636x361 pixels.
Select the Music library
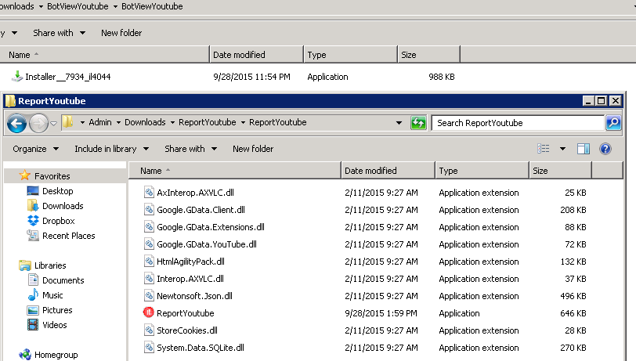(52, 295)
